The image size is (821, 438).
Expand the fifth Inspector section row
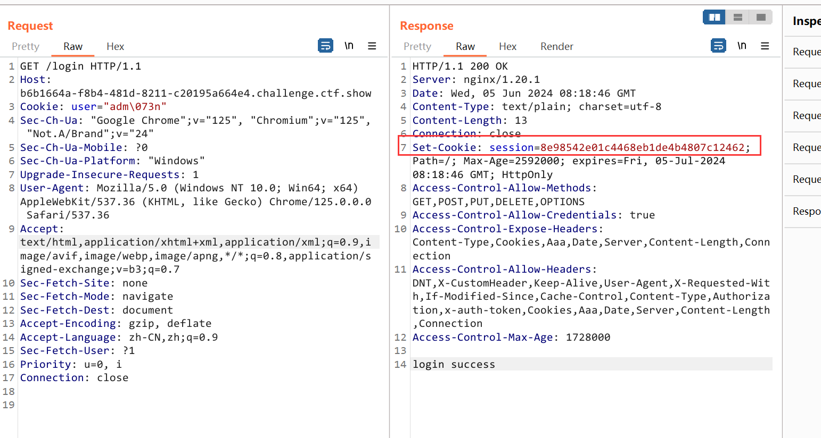point(803,180)
